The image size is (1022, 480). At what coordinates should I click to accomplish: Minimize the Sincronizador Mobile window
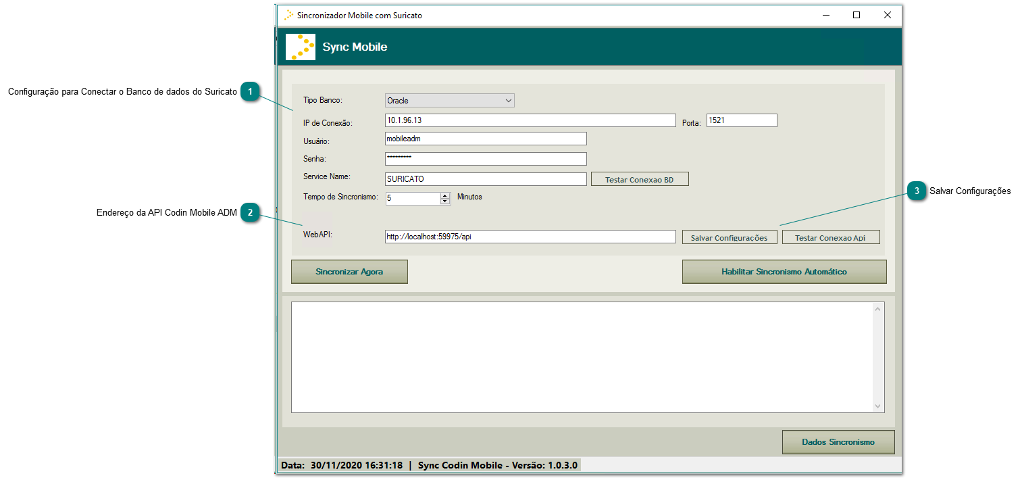tap(825, 15)
